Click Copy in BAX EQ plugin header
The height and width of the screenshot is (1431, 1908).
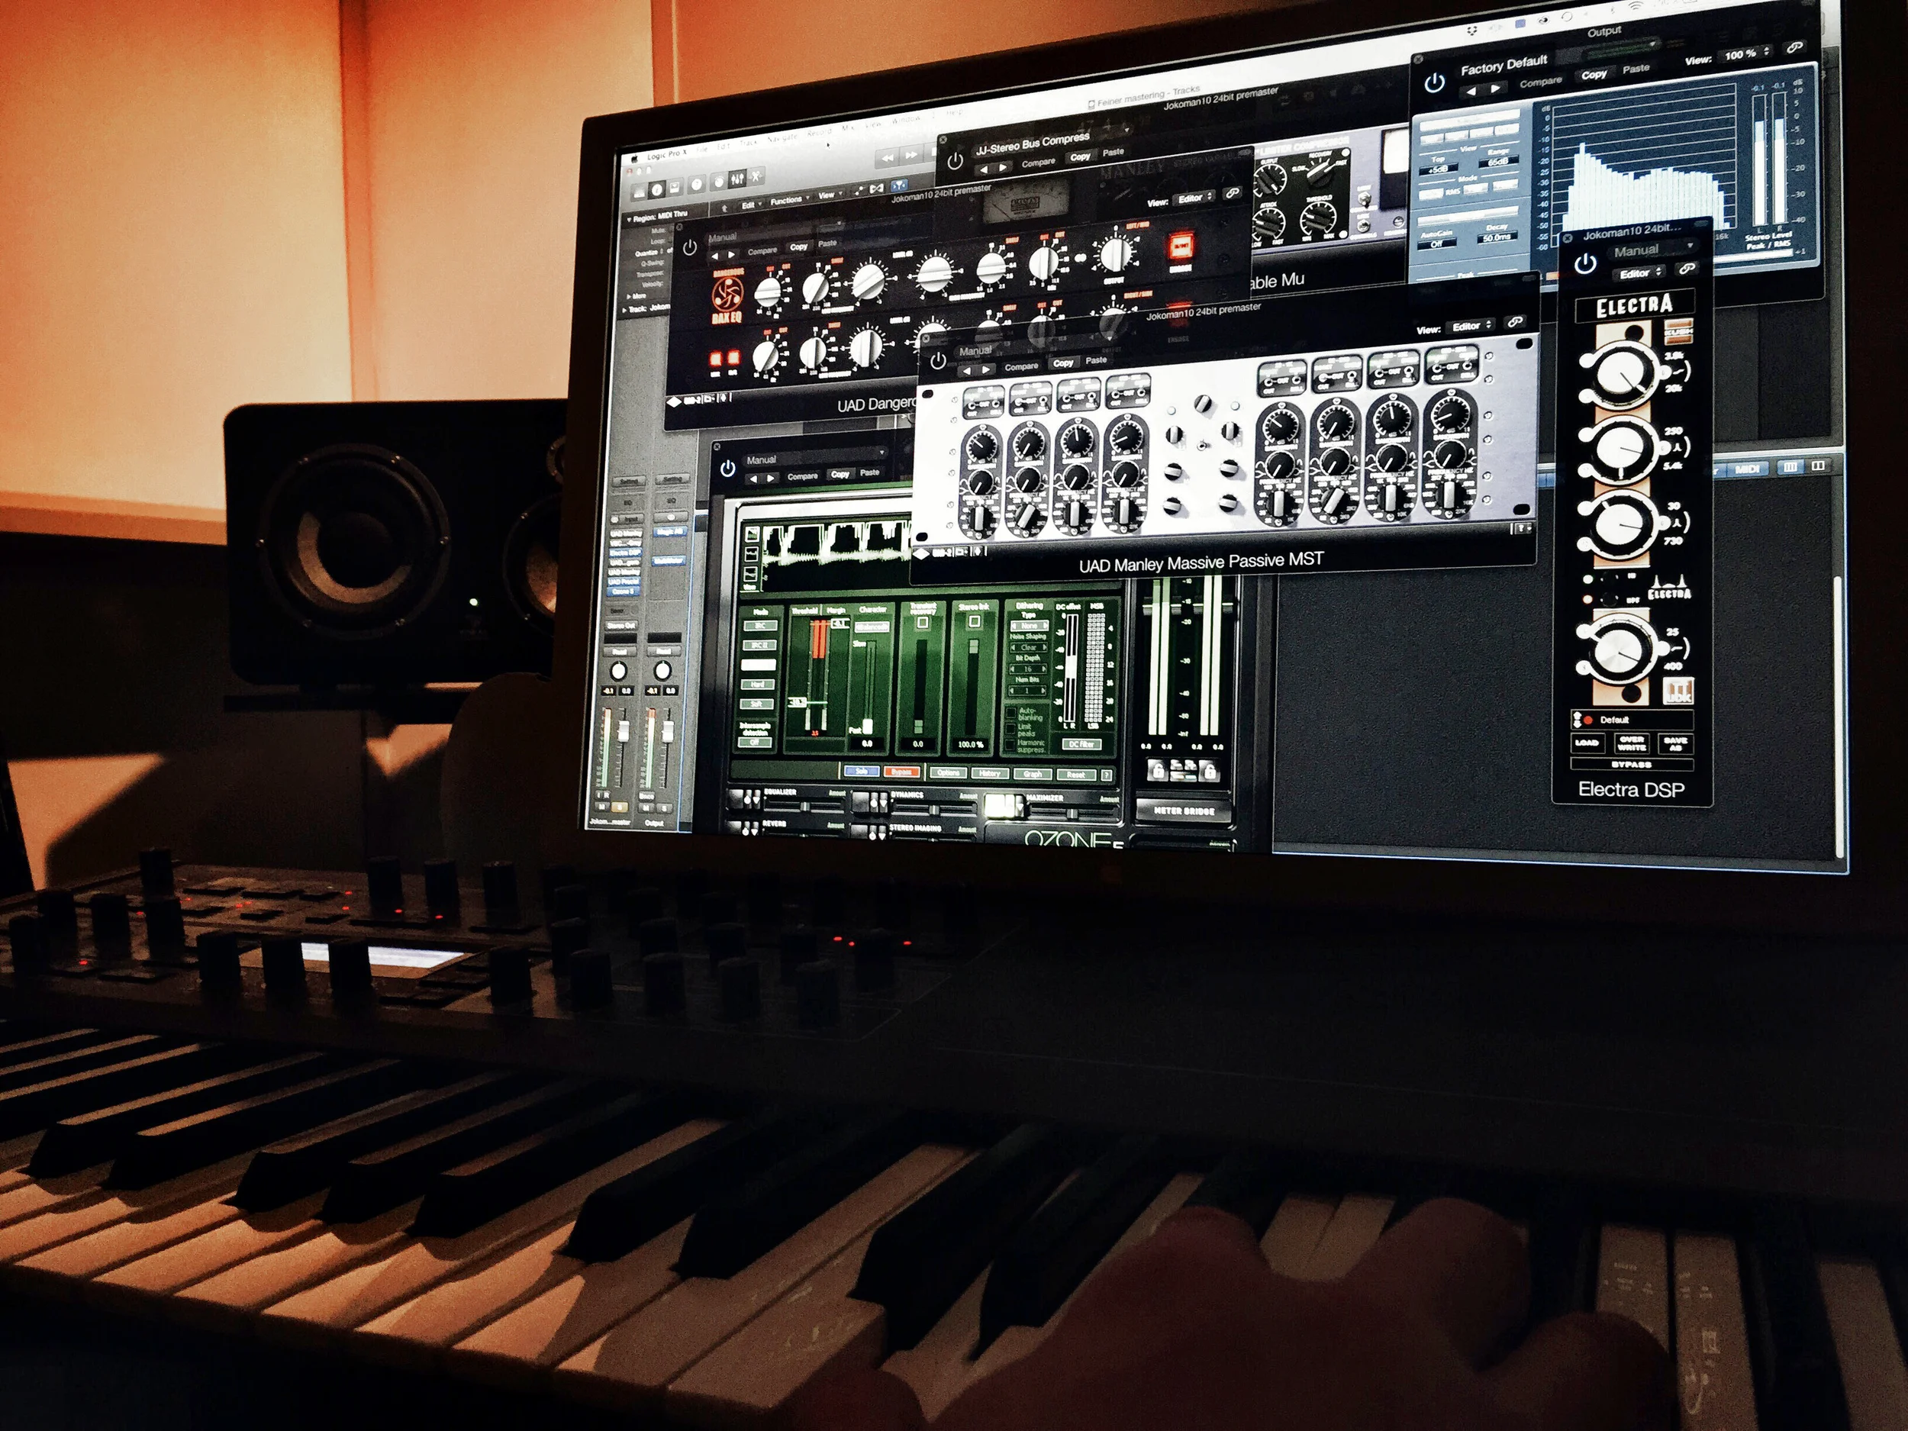799,247
